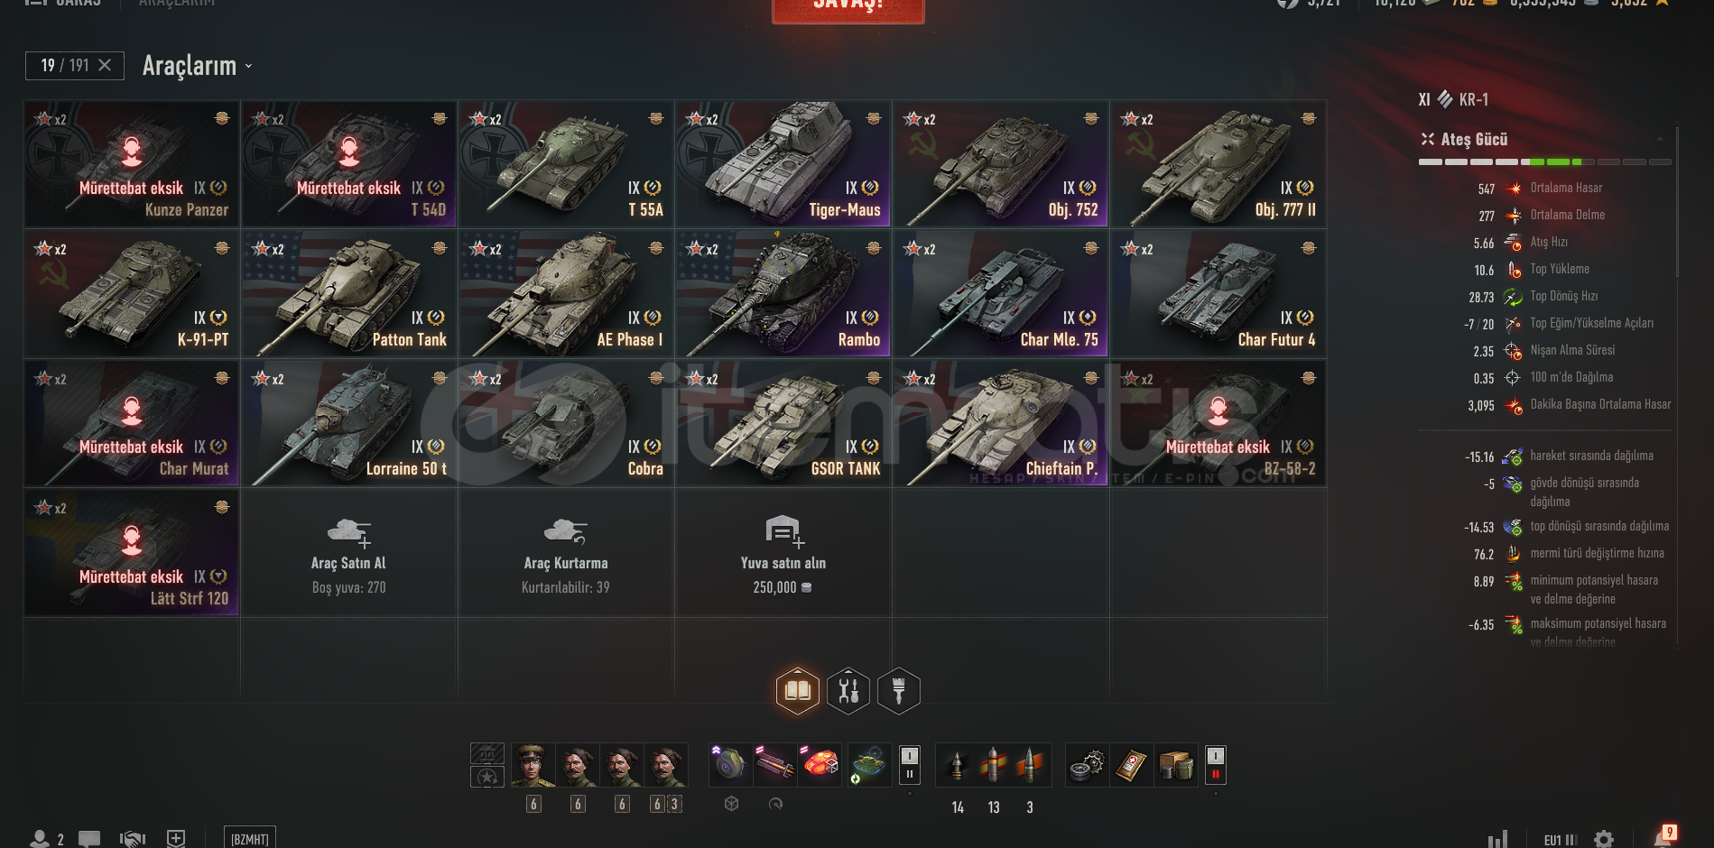The height and width of the screenshot is (848, 1714).
Task: Open the [BZMHT] clan tab
Action: [x=250, y=839]
